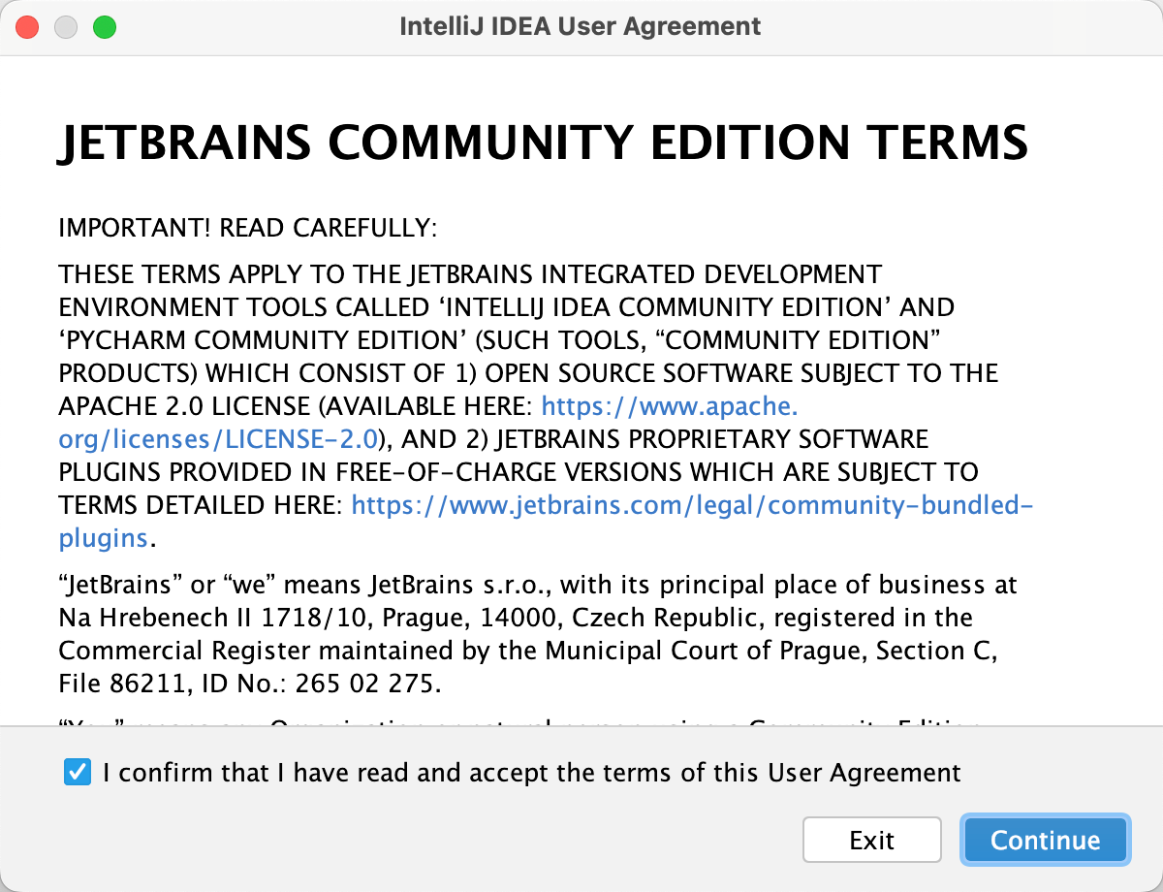The image size is (1163, 892).
Task: Click the line starting '‘PYCHARM COMMUNITY EDITION’'
Action: point(502,340)
